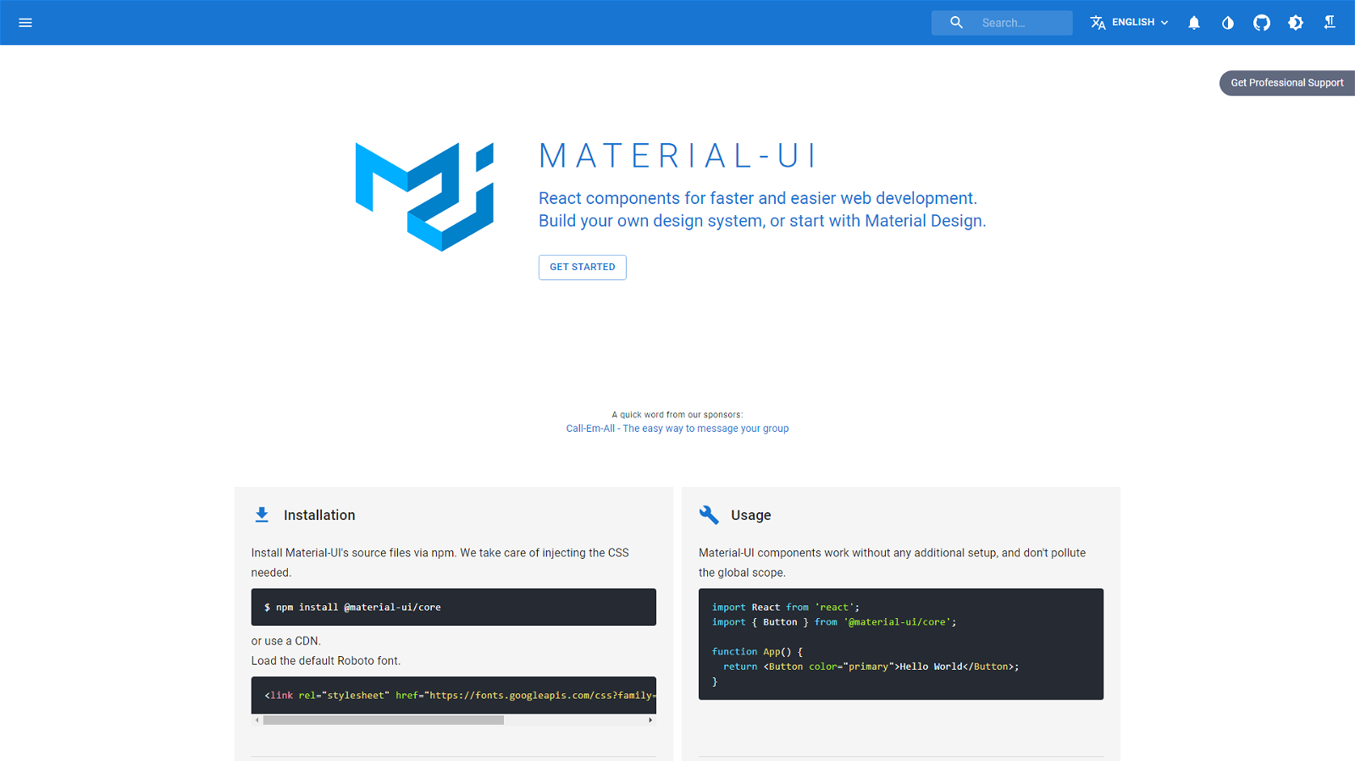This screenshot has width=1355, height=762.
Task: Click 'A quick word from our sponsors' text
Action: (x=677, y=415)
